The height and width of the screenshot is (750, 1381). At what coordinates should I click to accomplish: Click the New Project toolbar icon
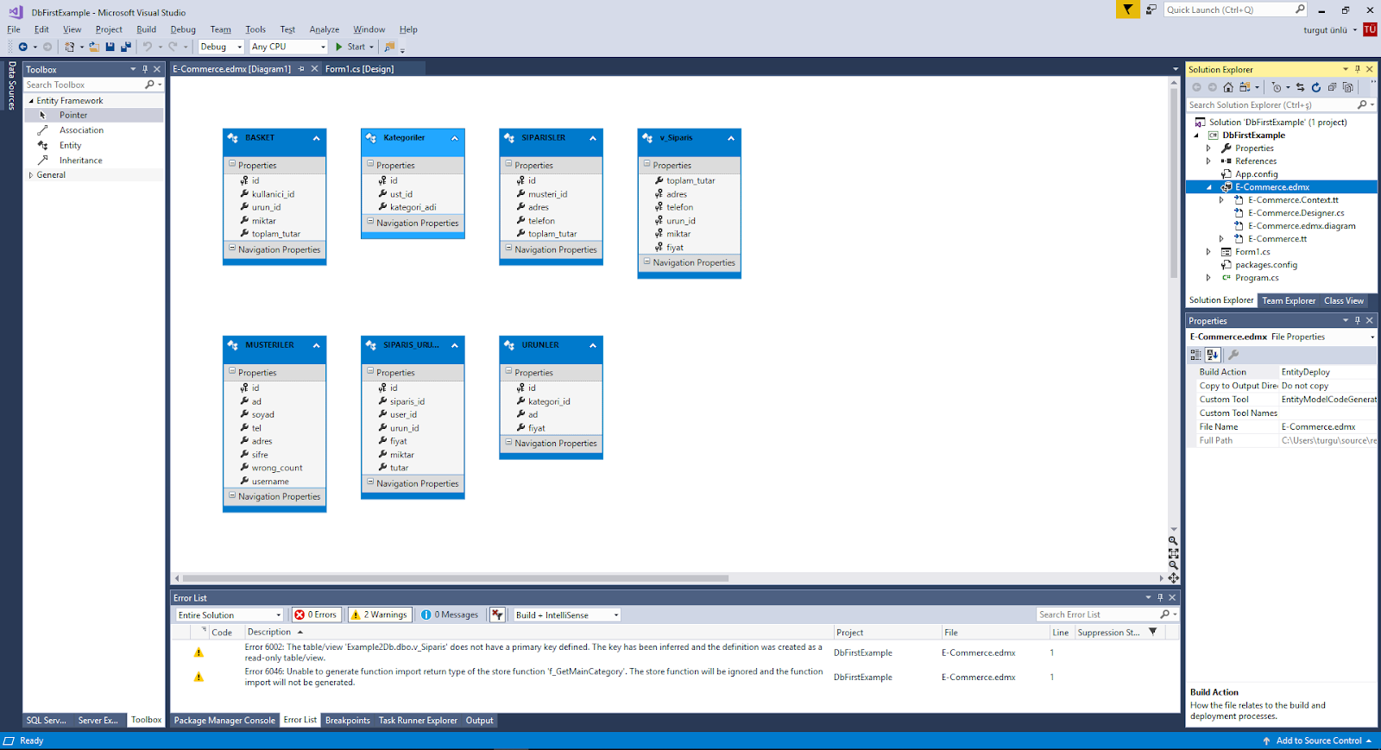tap(69, 47)
